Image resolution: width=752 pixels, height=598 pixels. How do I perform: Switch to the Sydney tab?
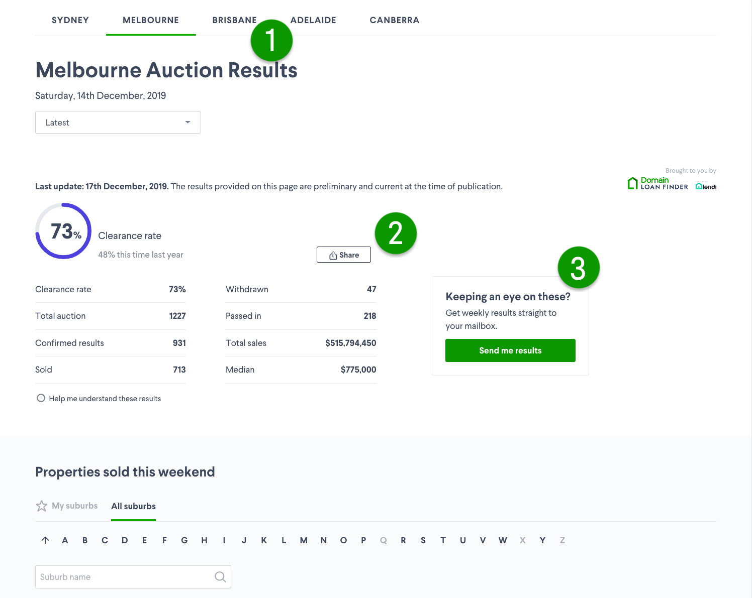pyautogui.click(x=70, y=20)
